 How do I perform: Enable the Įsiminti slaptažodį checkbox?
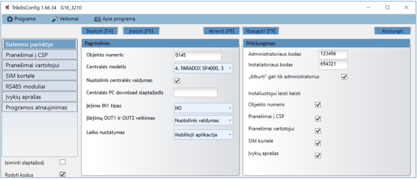click(x=63, y=162)
